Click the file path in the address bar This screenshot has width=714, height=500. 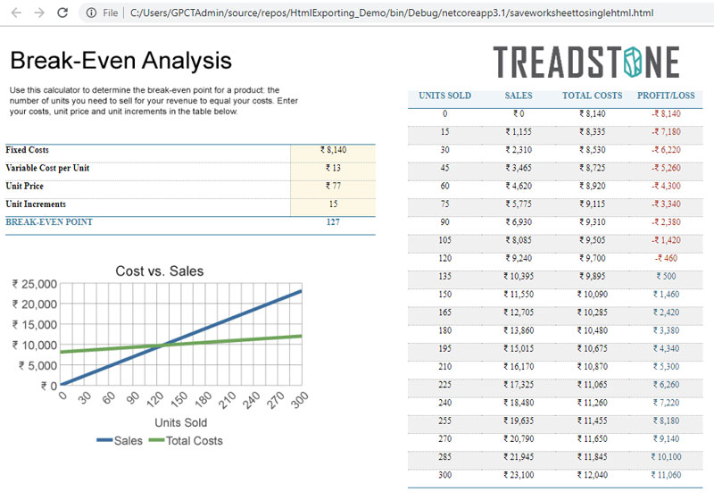click(392, 12)
